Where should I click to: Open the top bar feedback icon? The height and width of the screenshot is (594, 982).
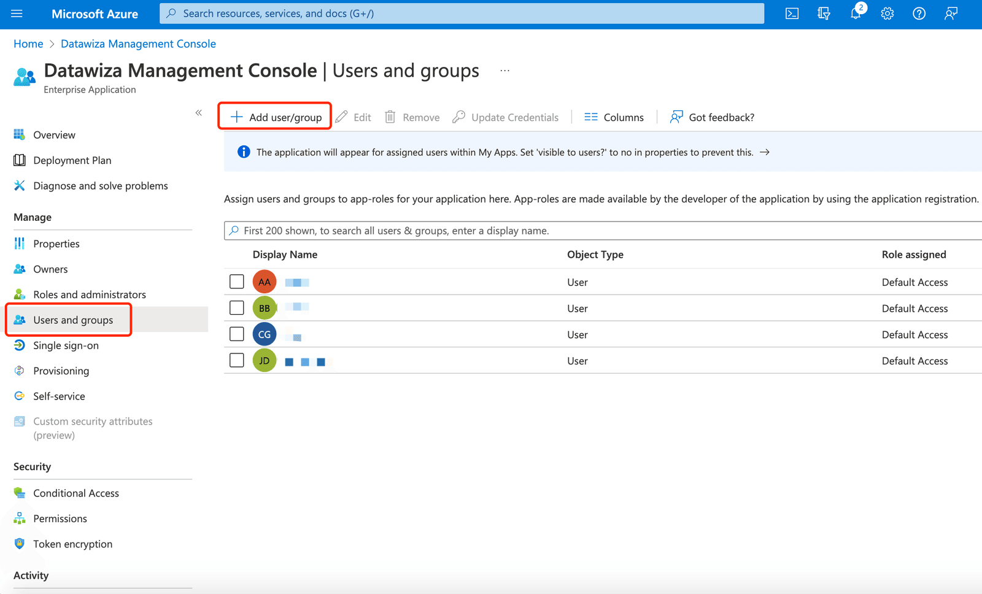tap(951, 13)
